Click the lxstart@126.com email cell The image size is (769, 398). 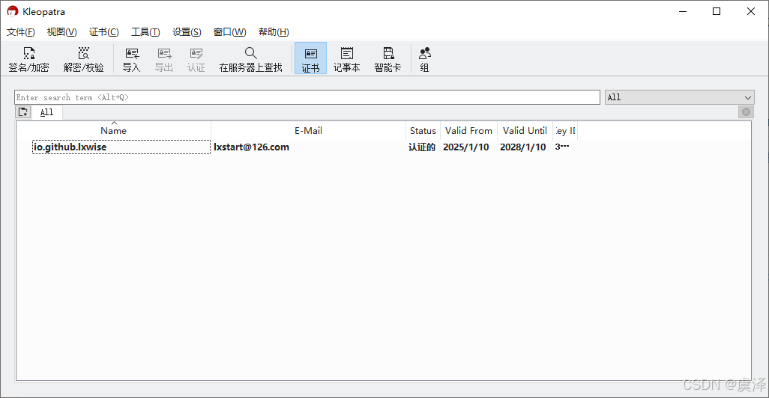[251, 147]
